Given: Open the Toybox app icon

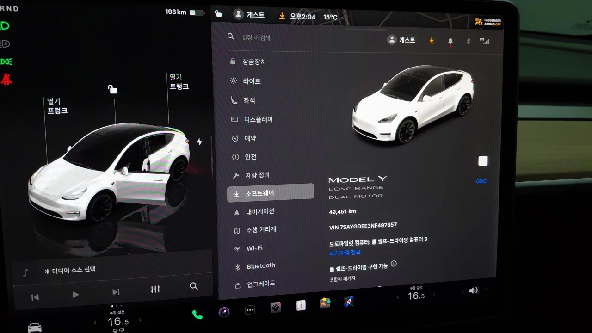Looking at the screenshot, I should (325, 303).
